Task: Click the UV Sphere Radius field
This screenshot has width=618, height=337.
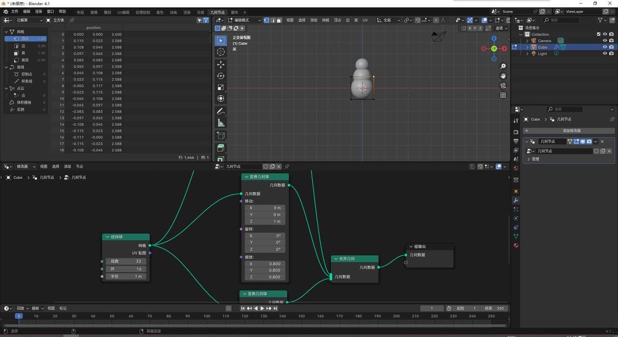Action: click(126, 276)
